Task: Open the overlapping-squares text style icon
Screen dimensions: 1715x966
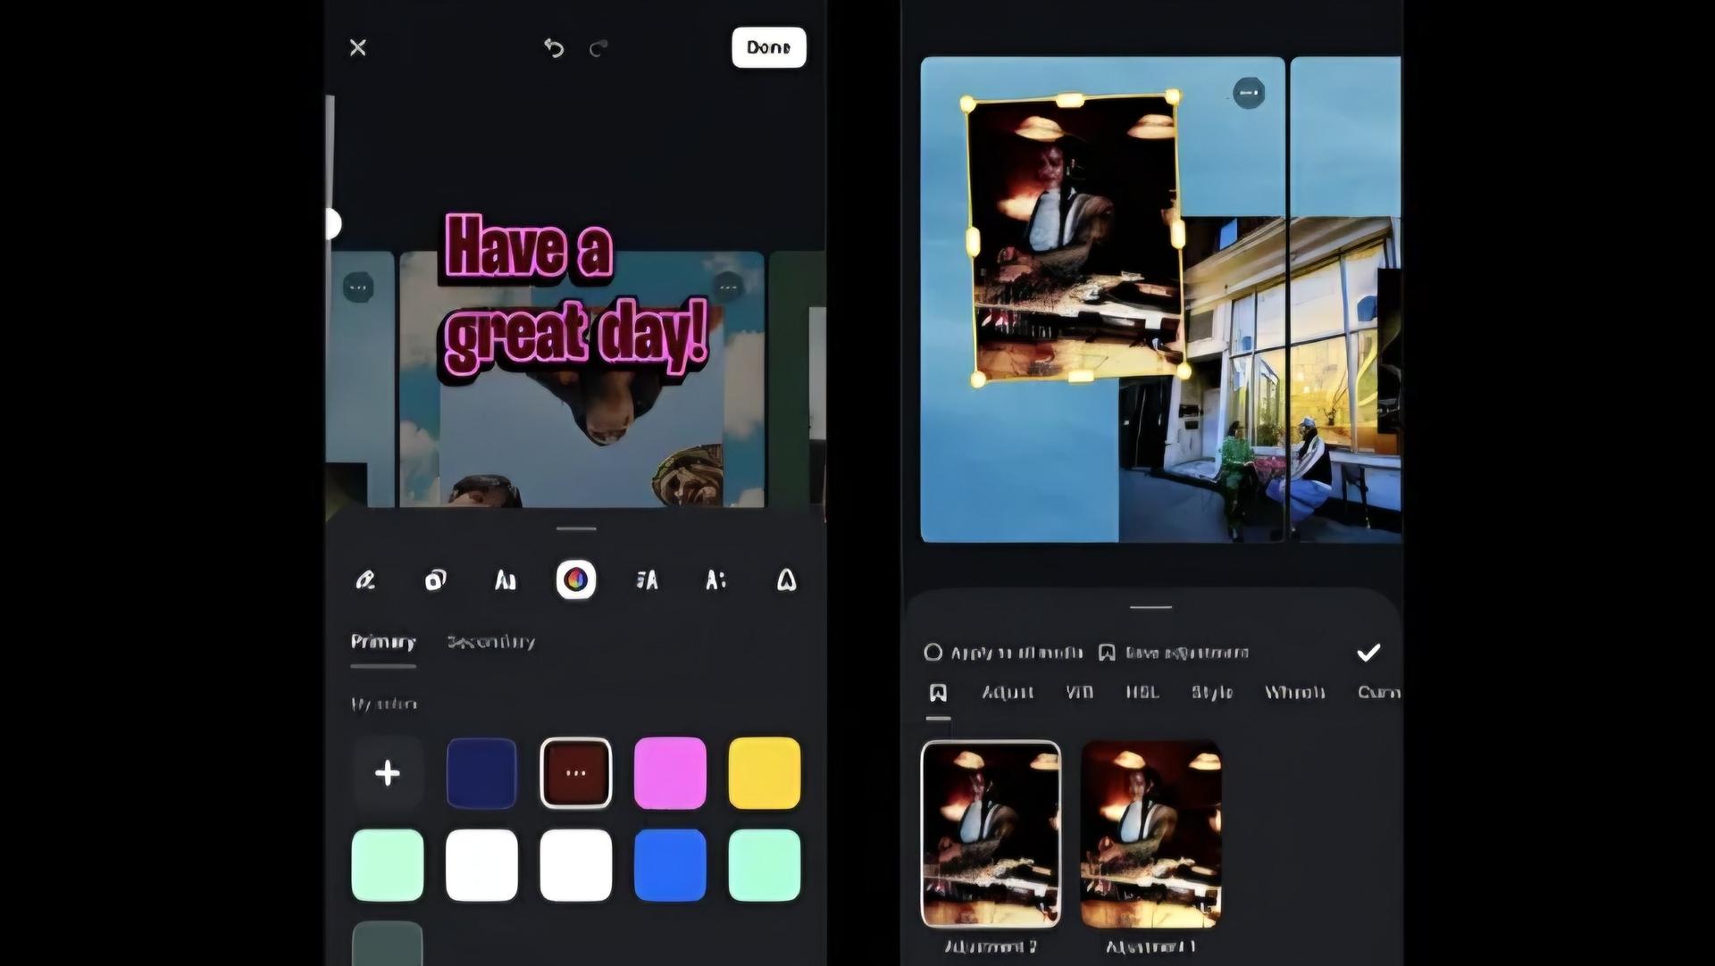Action: (435, 580)
